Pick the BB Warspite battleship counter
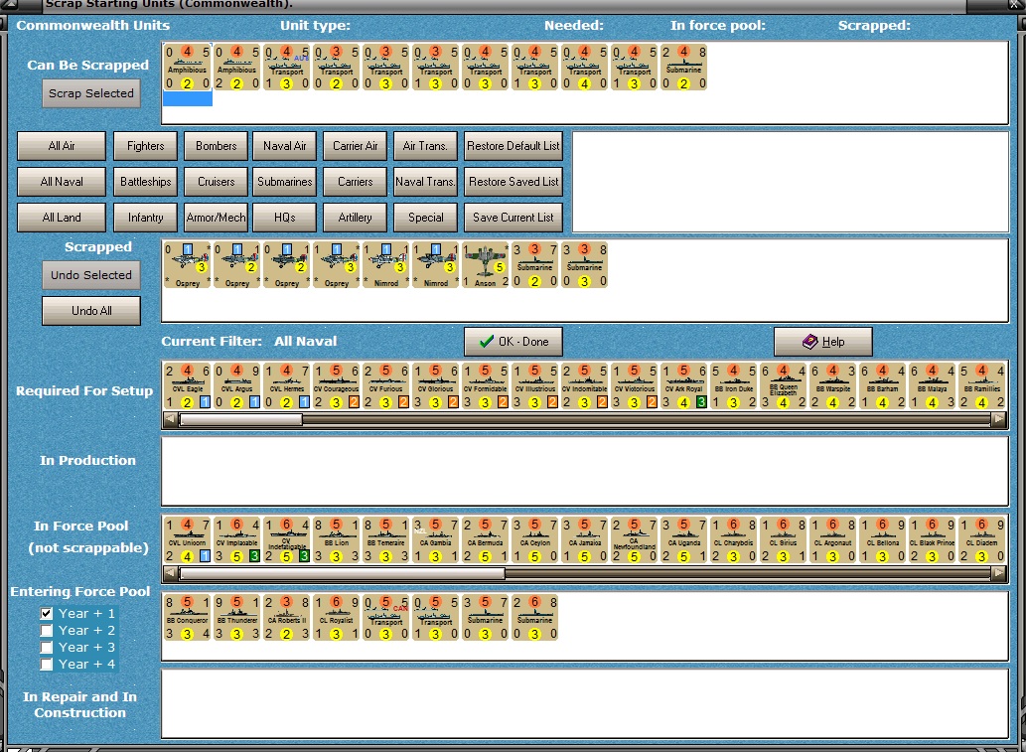1026x752 pixels. tap(833, 386)
